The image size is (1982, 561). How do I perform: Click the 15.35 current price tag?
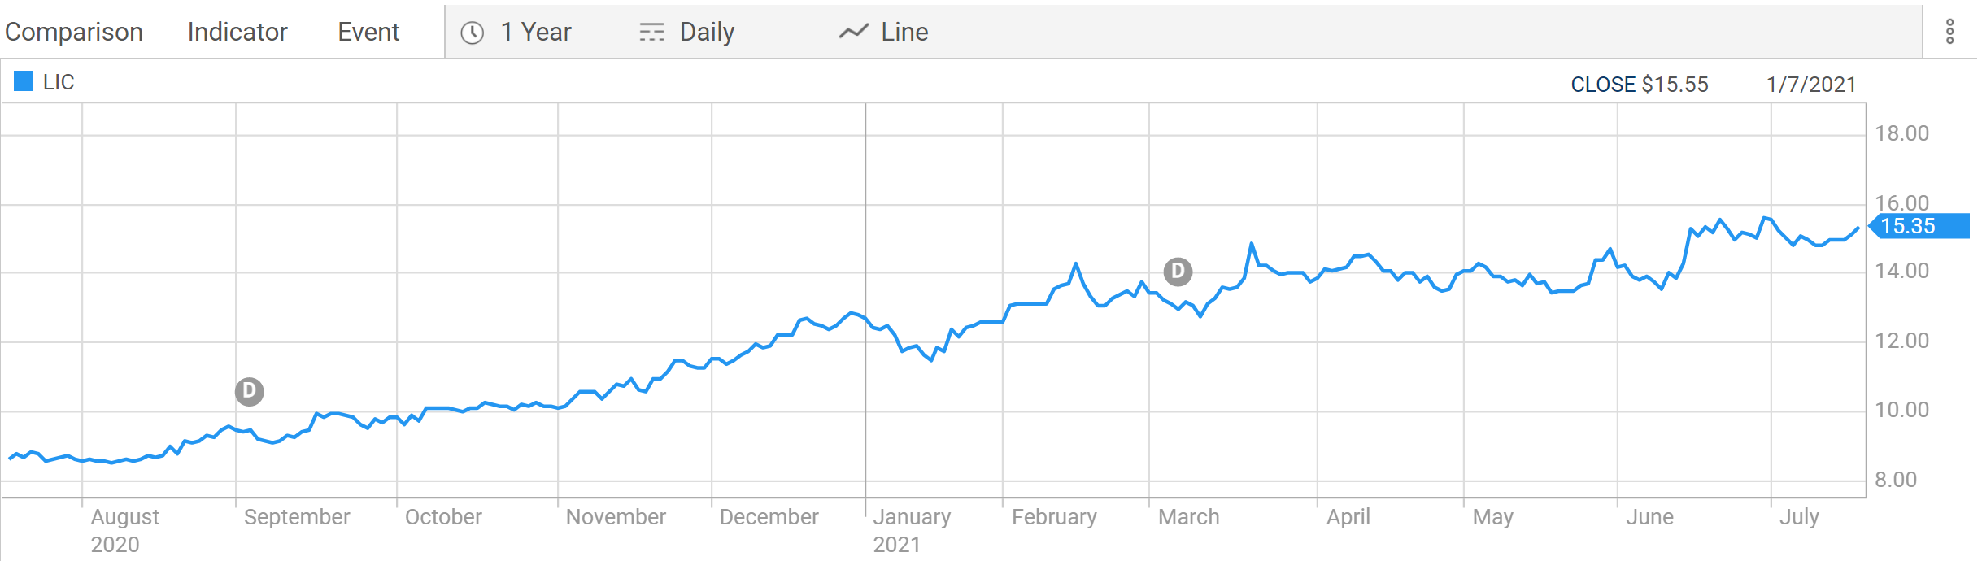click(1920, 226)
